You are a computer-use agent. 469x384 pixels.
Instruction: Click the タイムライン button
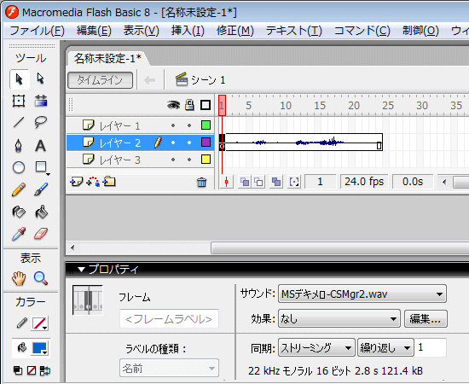click(101, 80)
